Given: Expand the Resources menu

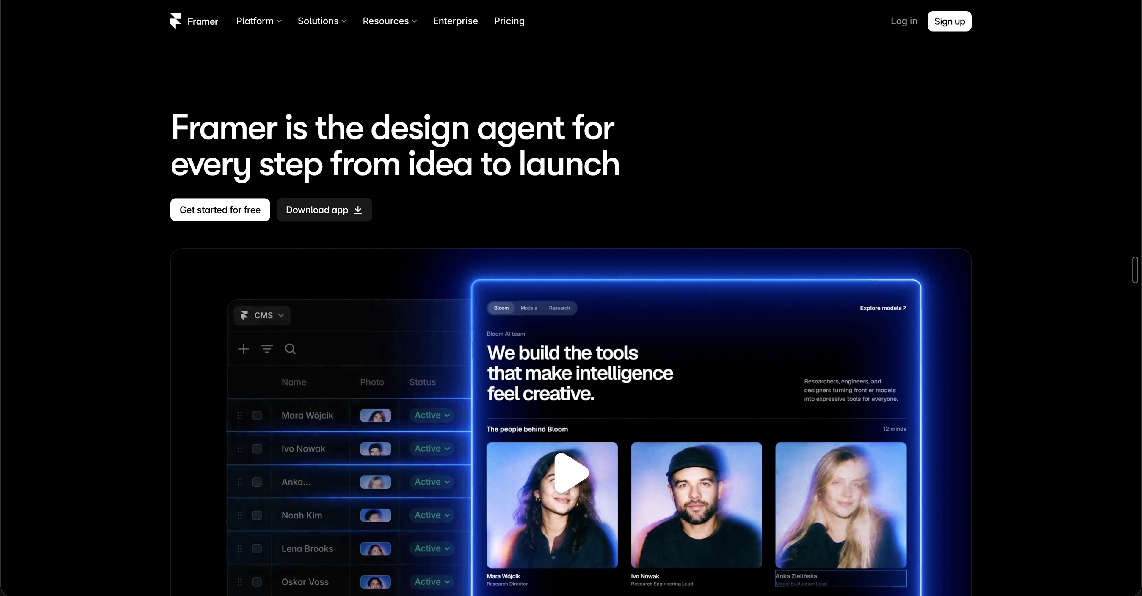Looking at the screenshot, I should point(390,21).
